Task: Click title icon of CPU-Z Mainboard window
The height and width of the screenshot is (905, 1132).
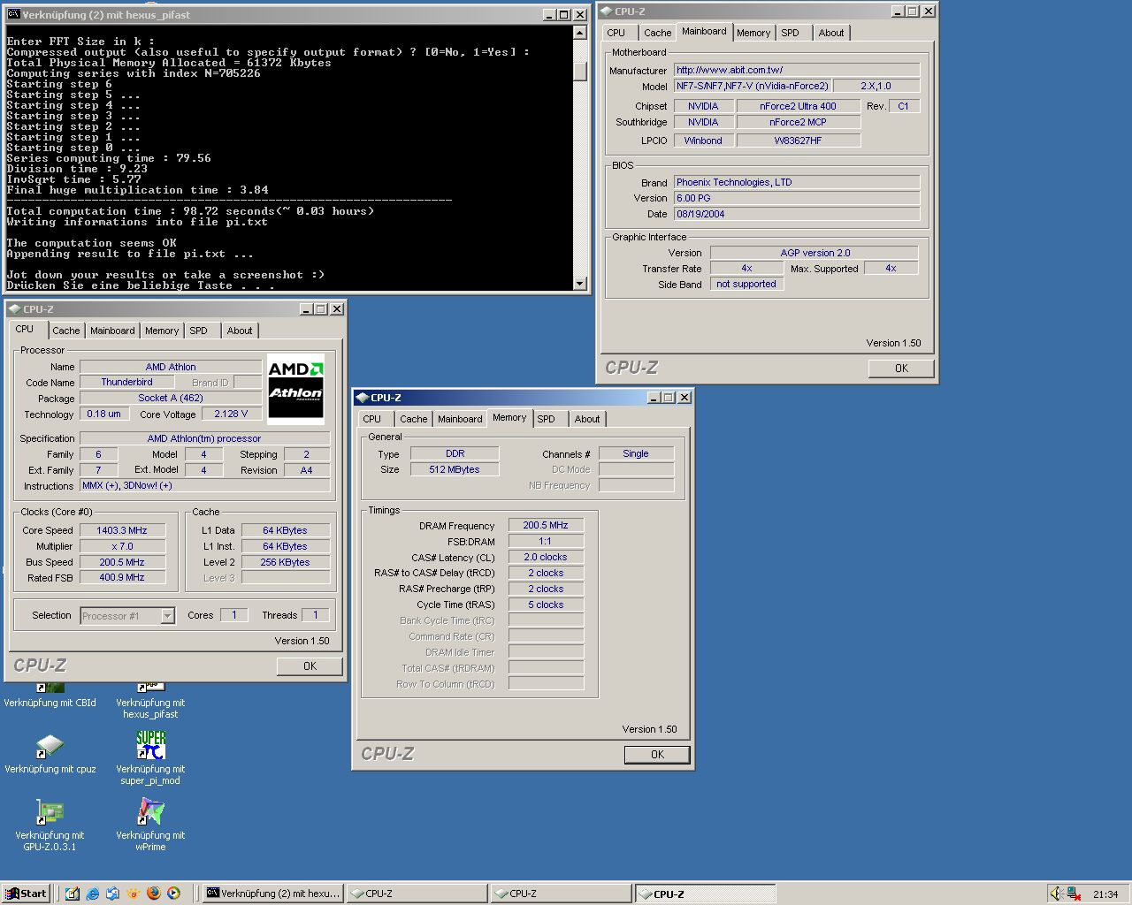Action: pos(606,11)
